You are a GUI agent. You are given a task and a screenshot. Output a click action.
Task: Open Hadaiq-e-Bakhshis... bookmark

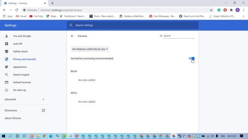click(132, 16)
